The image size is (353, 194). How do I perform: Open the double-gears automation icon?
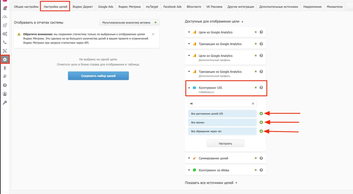pyautogui.click(x=5, y=34)
